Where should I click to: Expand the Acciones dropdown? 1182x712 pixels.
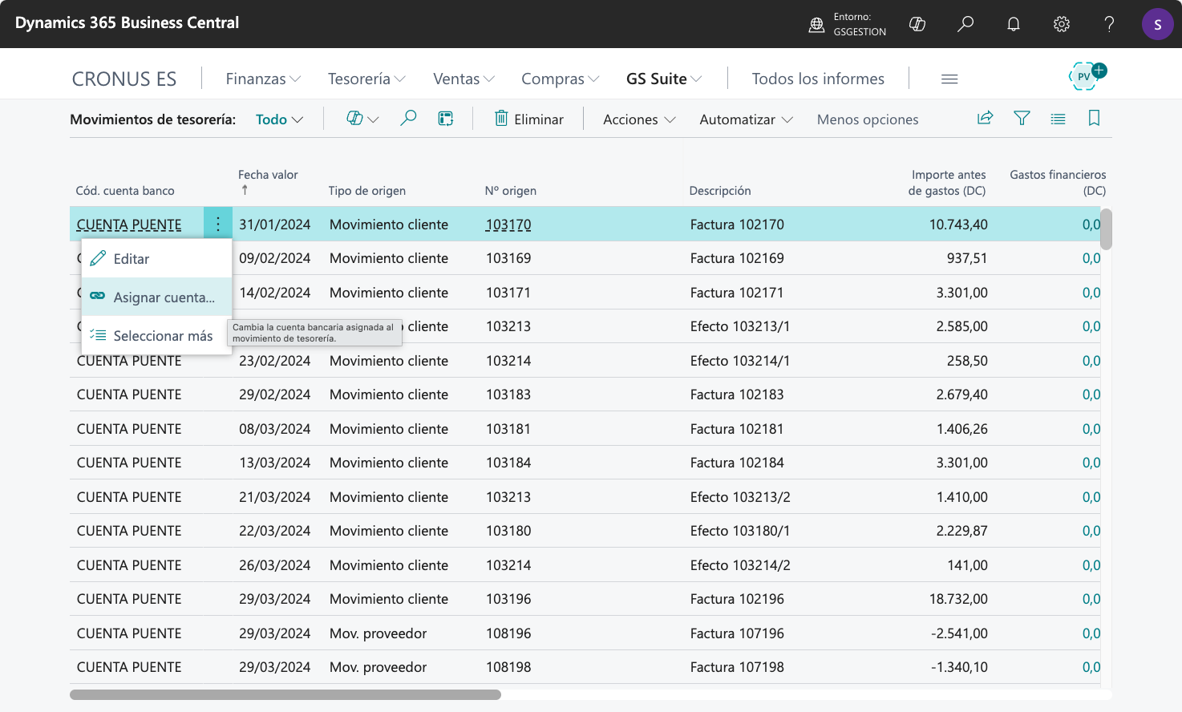639,119
